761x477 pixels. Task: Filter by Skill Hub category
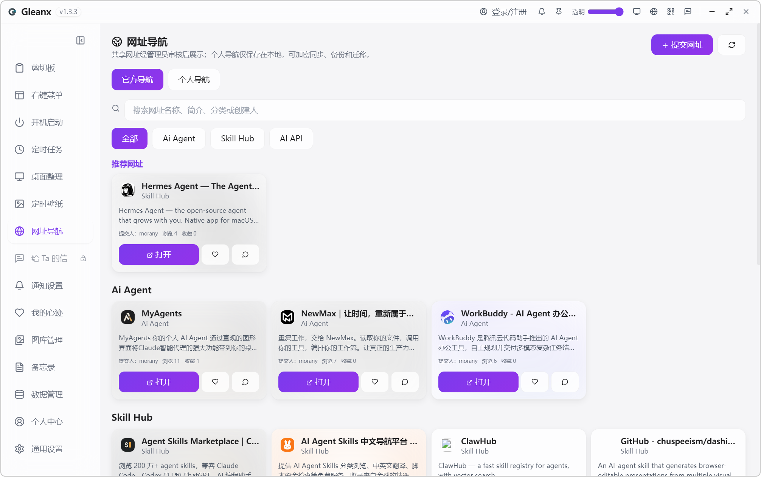pyautogui.click(x=238, y=138)
